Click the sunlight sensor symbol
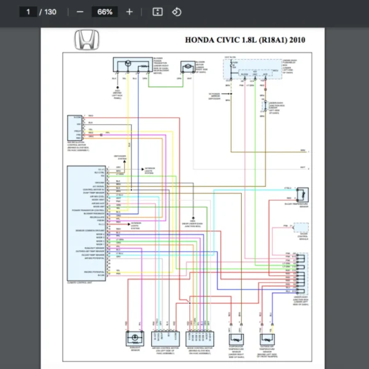 (x=133, y=338)
